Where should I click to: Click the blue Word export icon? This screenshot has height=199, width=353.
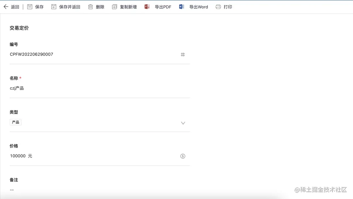[x=181, y=7]
